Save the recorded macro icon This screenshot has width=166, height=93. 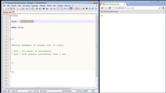pos(96,9)
